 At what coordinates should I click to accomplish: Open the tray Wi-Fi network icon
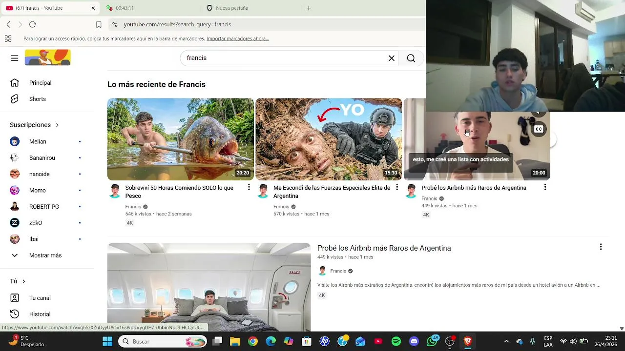[x=563, y=341]
